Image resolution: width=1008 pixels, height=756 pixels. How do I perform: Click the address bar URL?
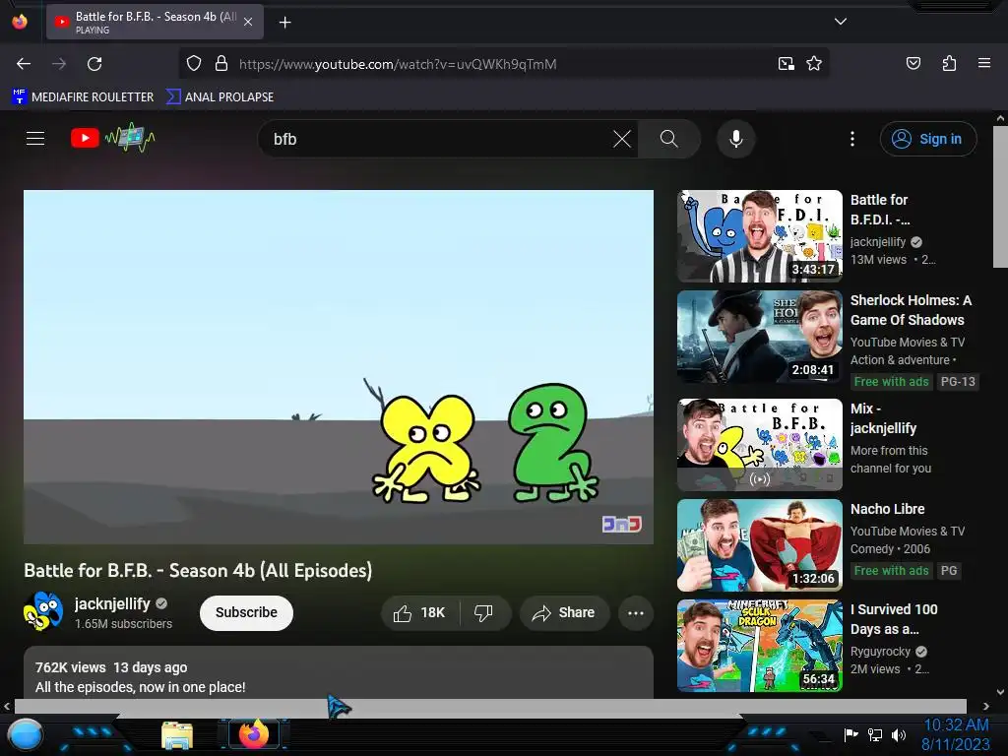398,64
